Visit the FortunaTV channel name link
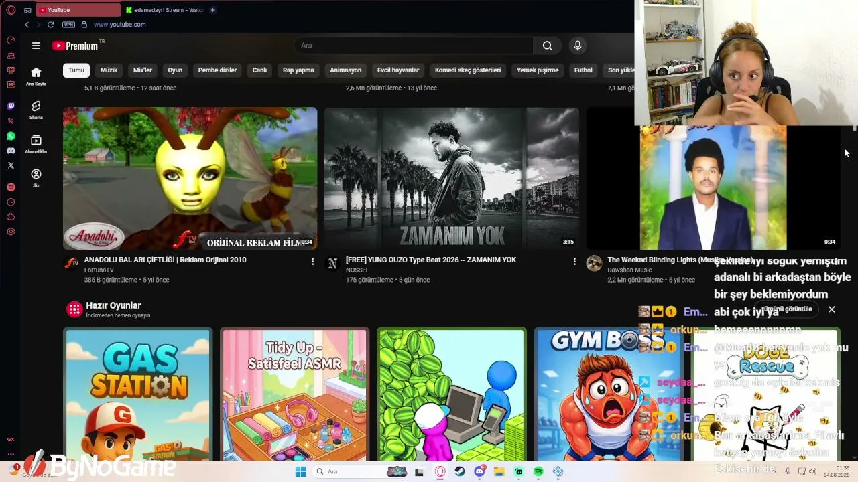 tap(99, 270)
